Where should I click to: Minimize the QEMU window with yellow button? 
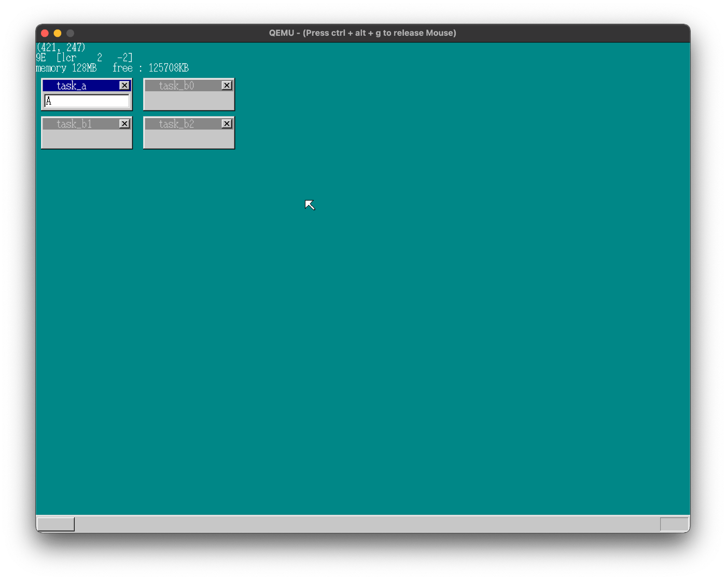[58, 33]
